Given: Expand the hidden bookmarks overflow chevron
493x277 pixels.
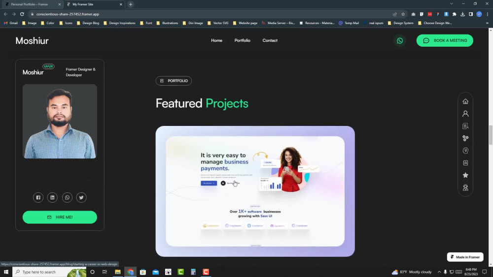Looking at the screenshot, I should (x=488, y=23).
